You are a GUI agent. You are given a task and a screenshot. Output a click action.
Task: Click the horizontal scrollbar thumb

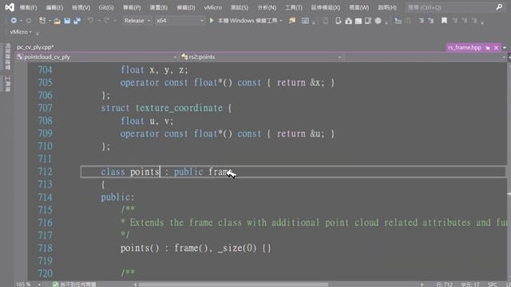coord(233,285)
